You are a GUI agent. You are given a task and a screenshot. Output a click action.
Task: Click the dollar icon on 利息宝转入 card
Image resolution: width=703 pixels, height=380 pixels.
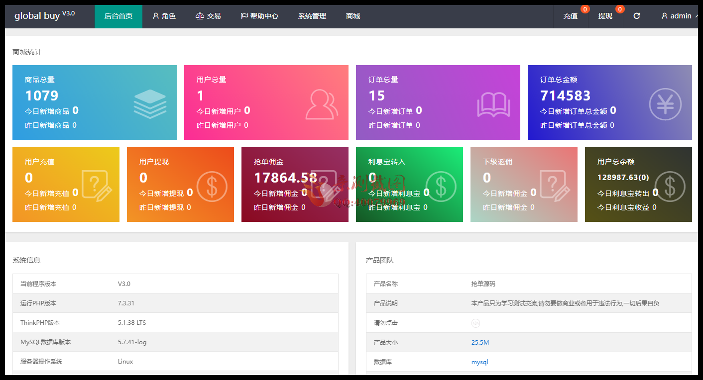point(441,186)
